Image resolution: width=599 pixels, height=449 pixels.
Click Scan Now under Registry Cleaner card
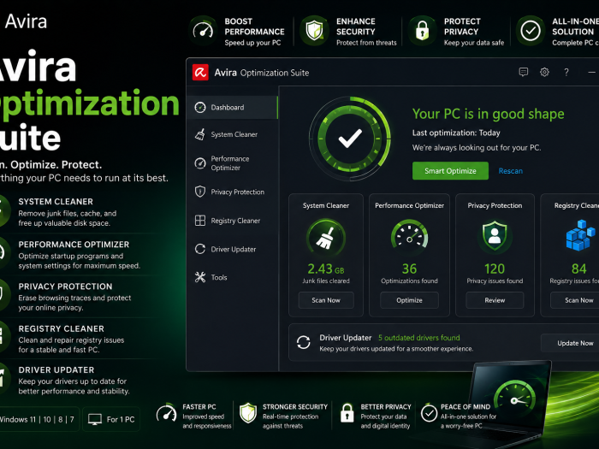pyautogui.click(x=577, y=300)
